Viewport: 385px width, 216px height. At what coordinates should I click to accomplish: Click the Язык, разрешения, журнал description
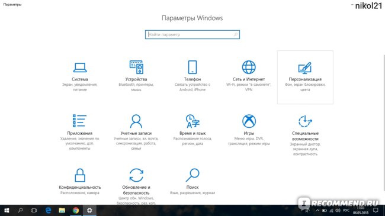pyautogui.click(x=192, y=193)
